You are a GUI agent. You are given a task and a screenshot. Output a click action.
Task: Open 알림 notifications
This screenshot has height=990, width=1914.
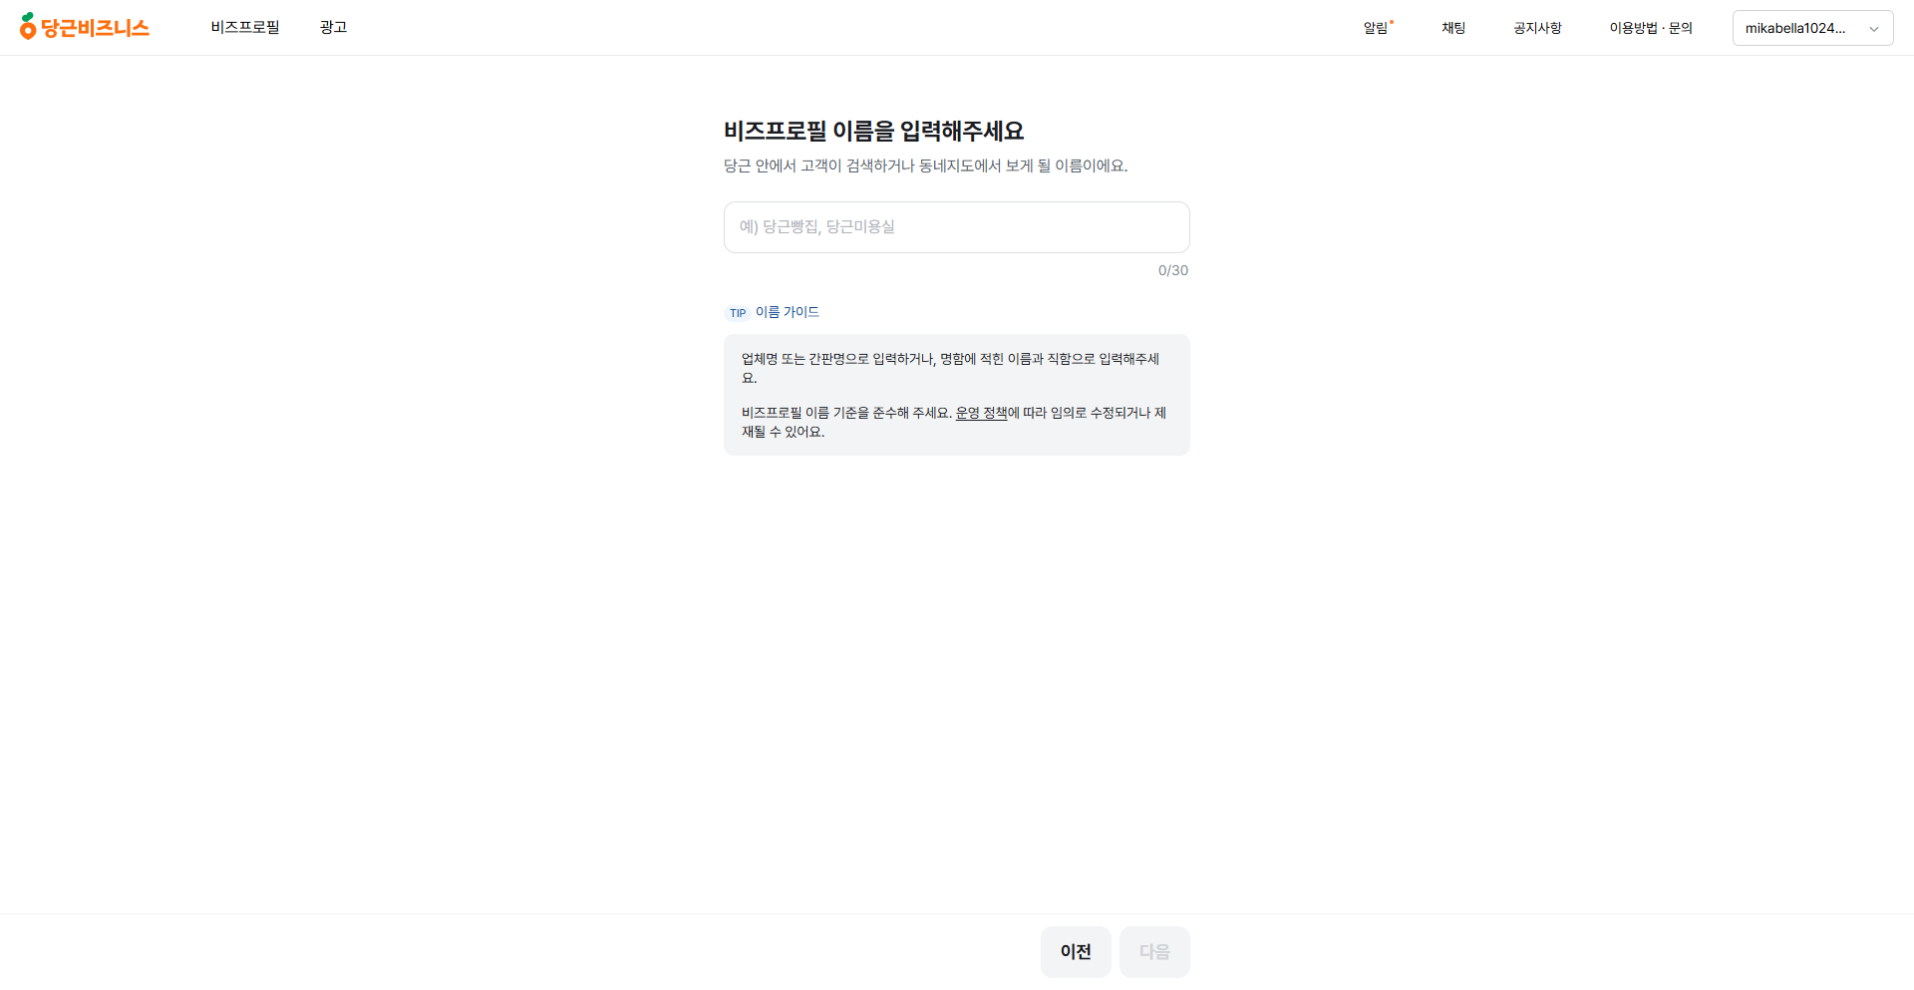pos(1377,28)
